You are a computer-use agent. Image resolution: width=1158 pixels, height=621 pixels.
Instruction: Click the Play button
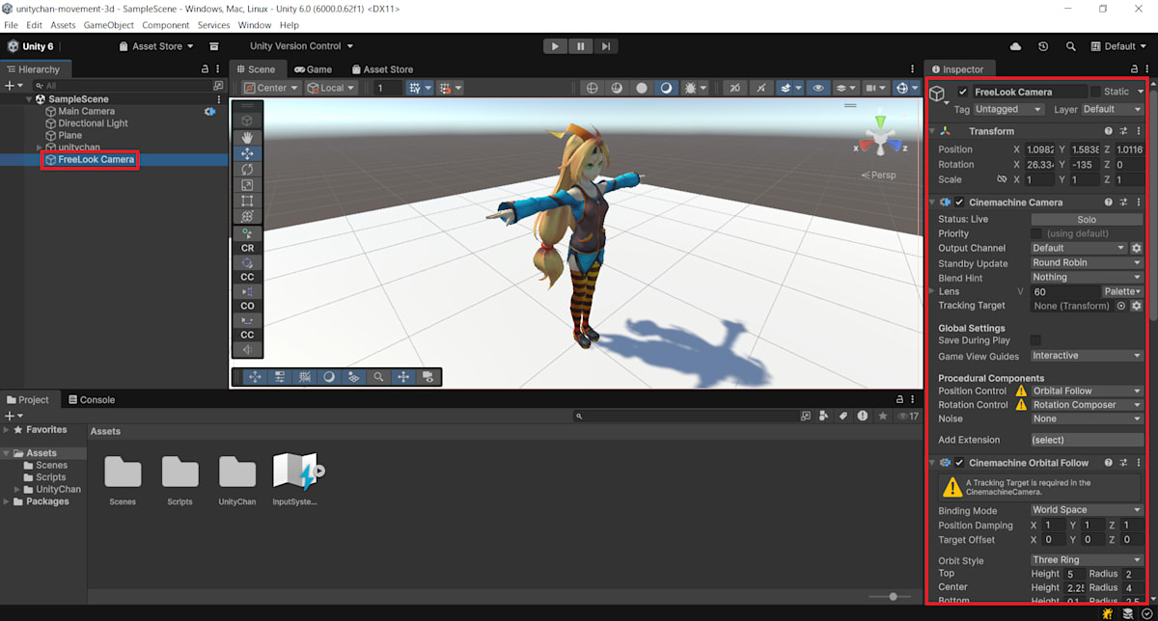pyautogui.click(x=555, y=46)
